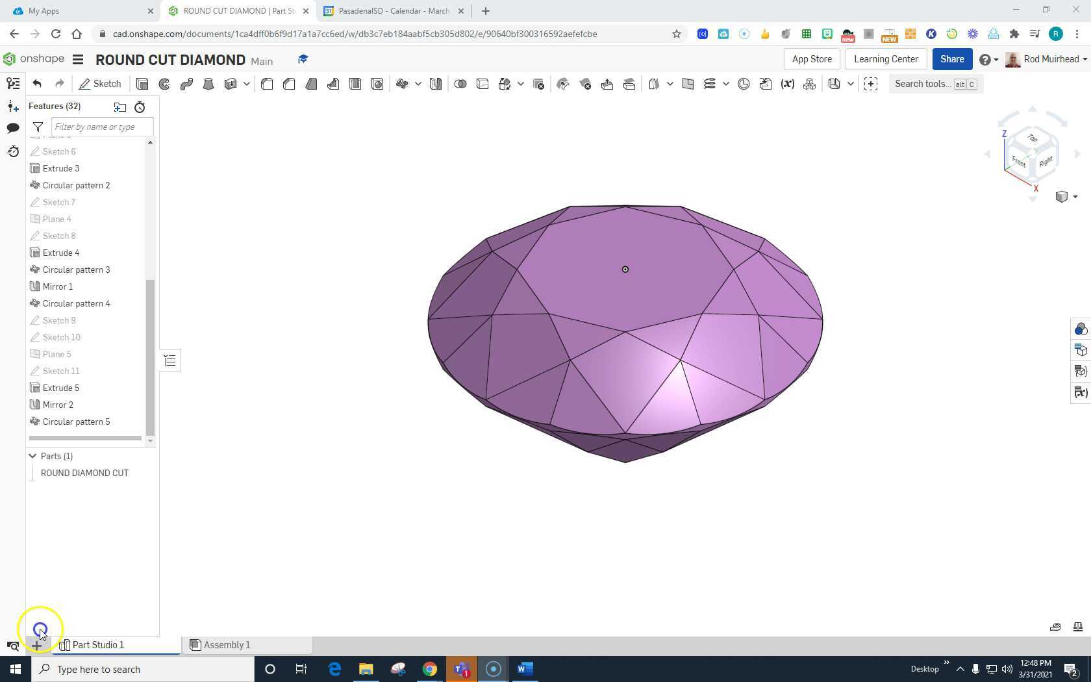Click the viewcube Front face

coord(1018,161)
